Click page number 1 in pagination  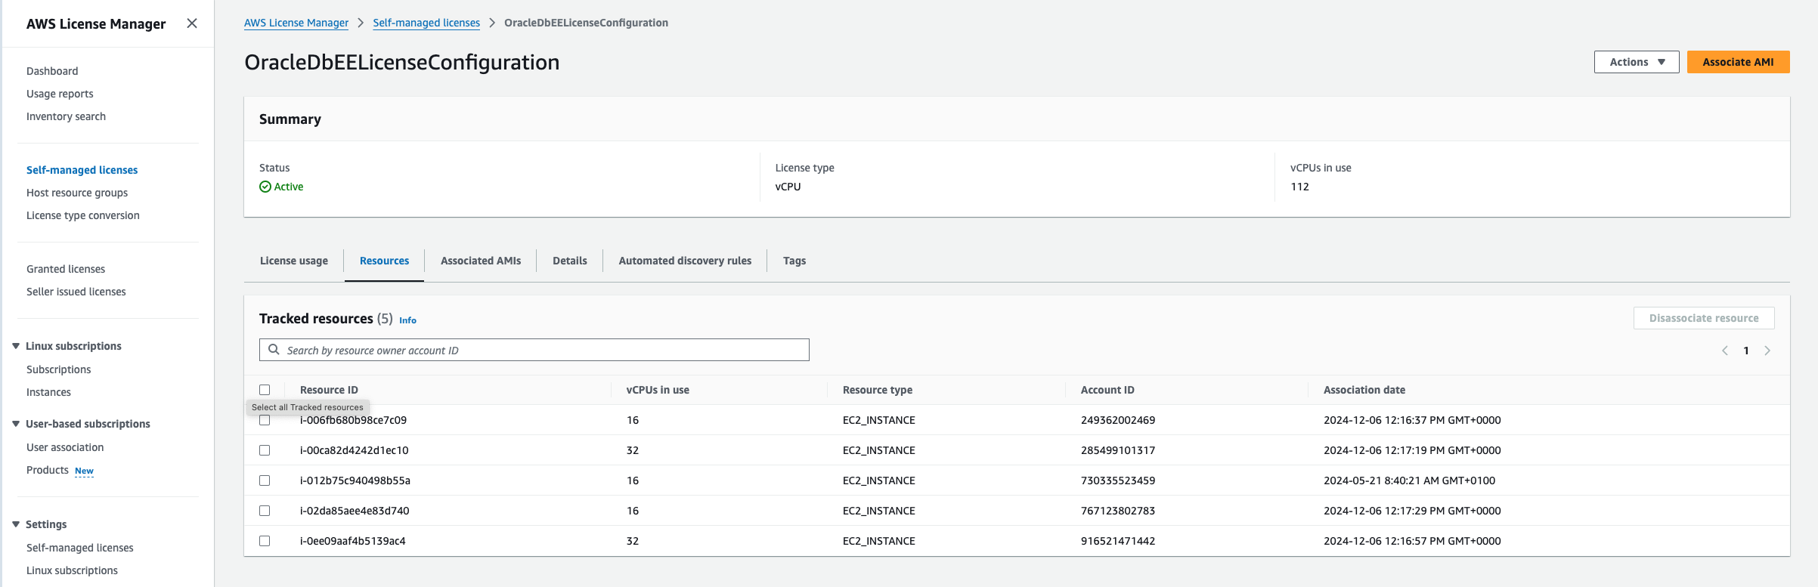coord(1746,351)
